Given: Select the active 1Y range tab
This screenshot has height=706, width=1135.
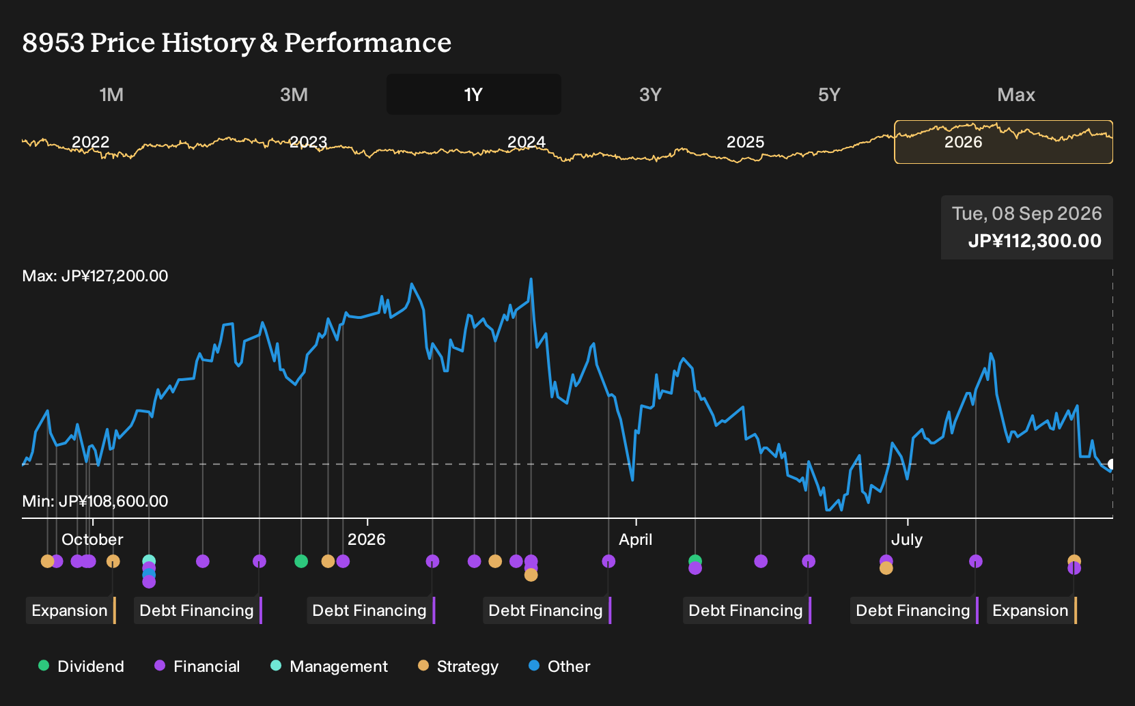Looking at the screenshot, I should (473, 94).
